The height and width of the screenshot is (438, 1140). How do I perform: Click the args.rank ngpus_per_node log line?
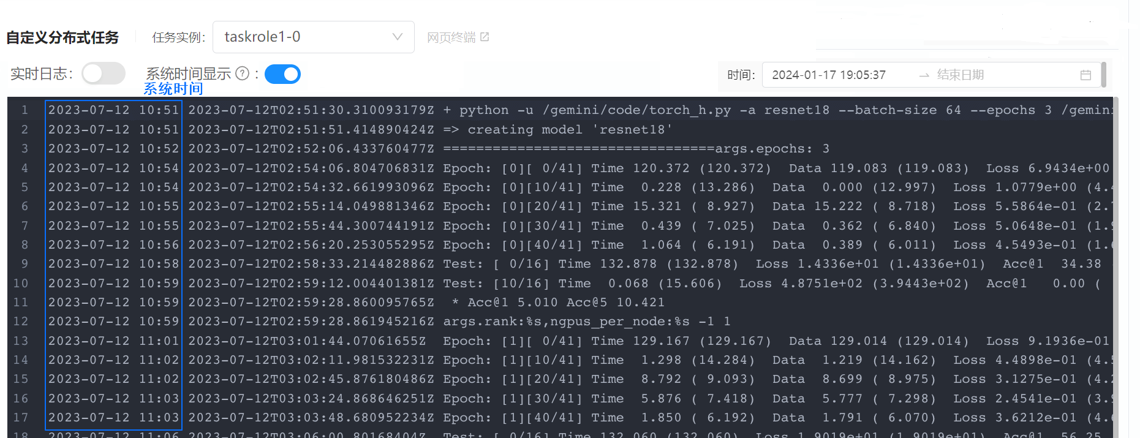(x=586, y=322)
